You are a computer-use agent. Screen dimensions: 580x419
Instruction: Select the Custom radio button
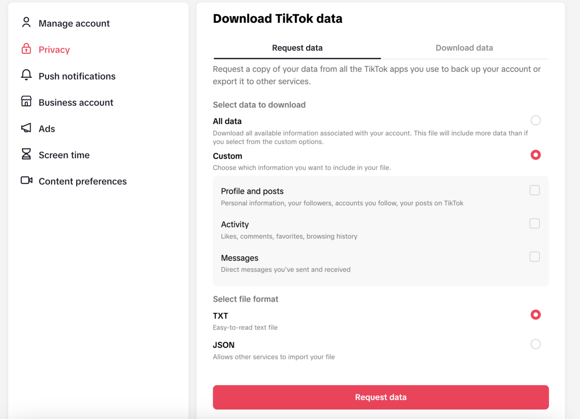click(535, 155)
